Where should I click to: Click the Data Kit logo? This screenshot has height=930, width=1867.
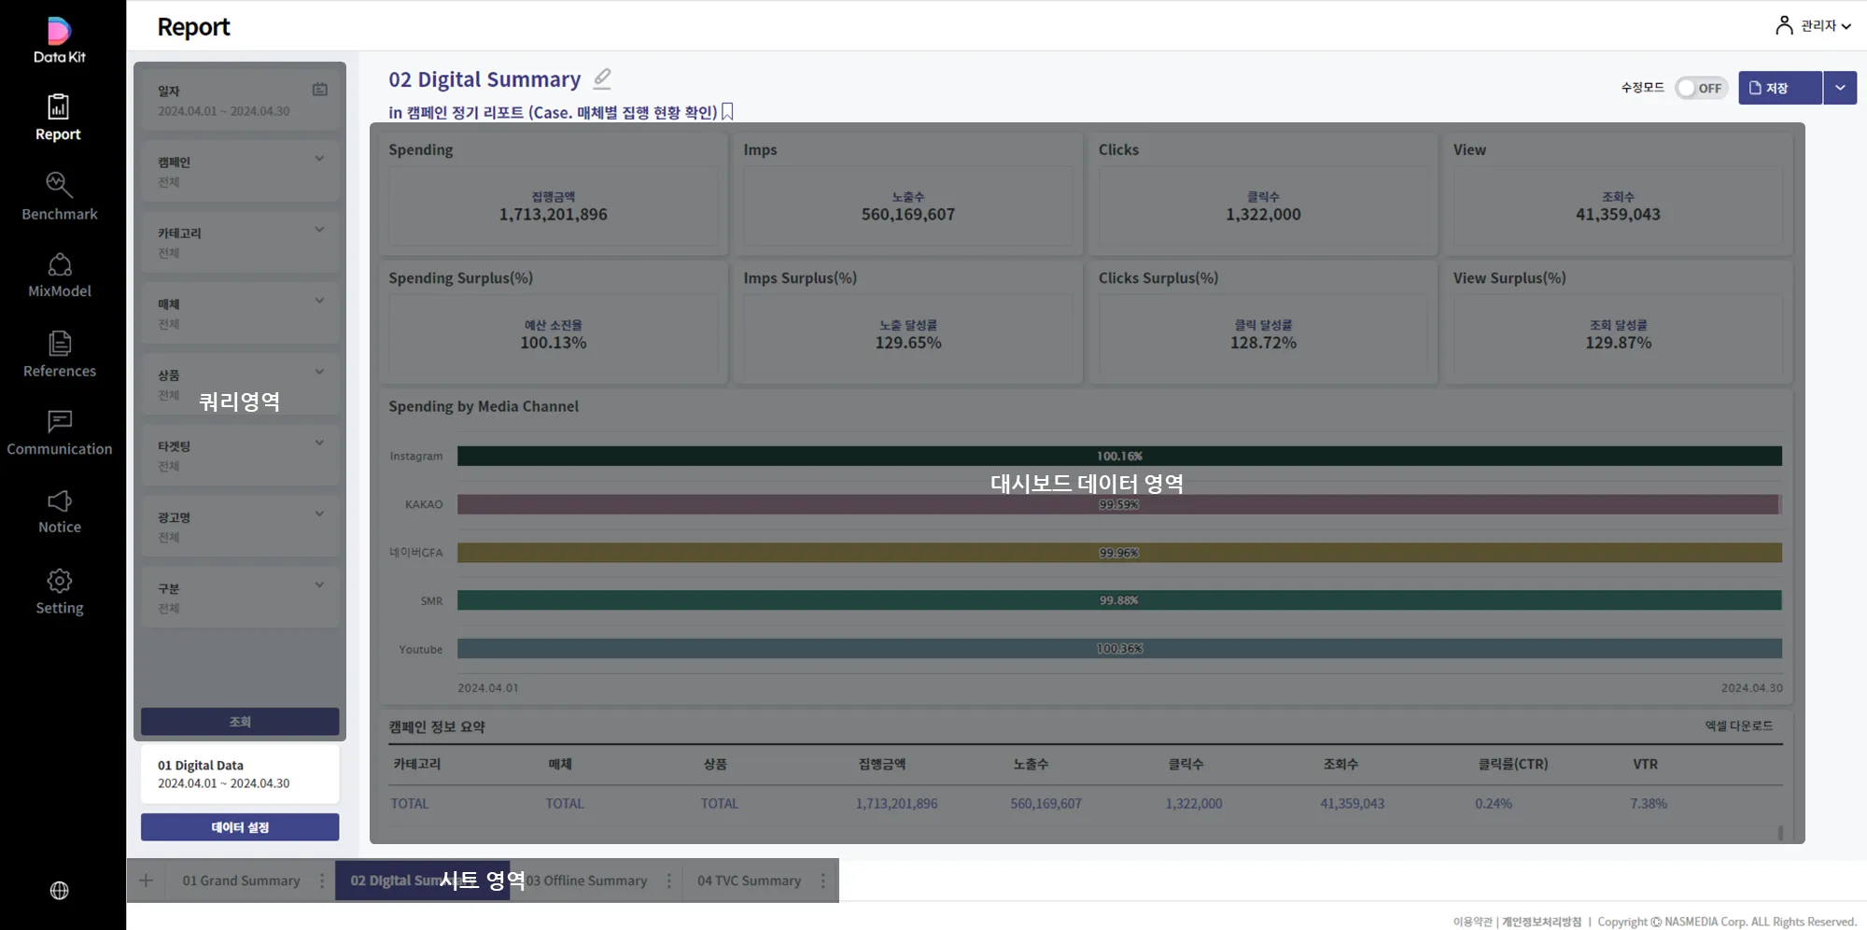pyautogui.click(x=59, y=40)
